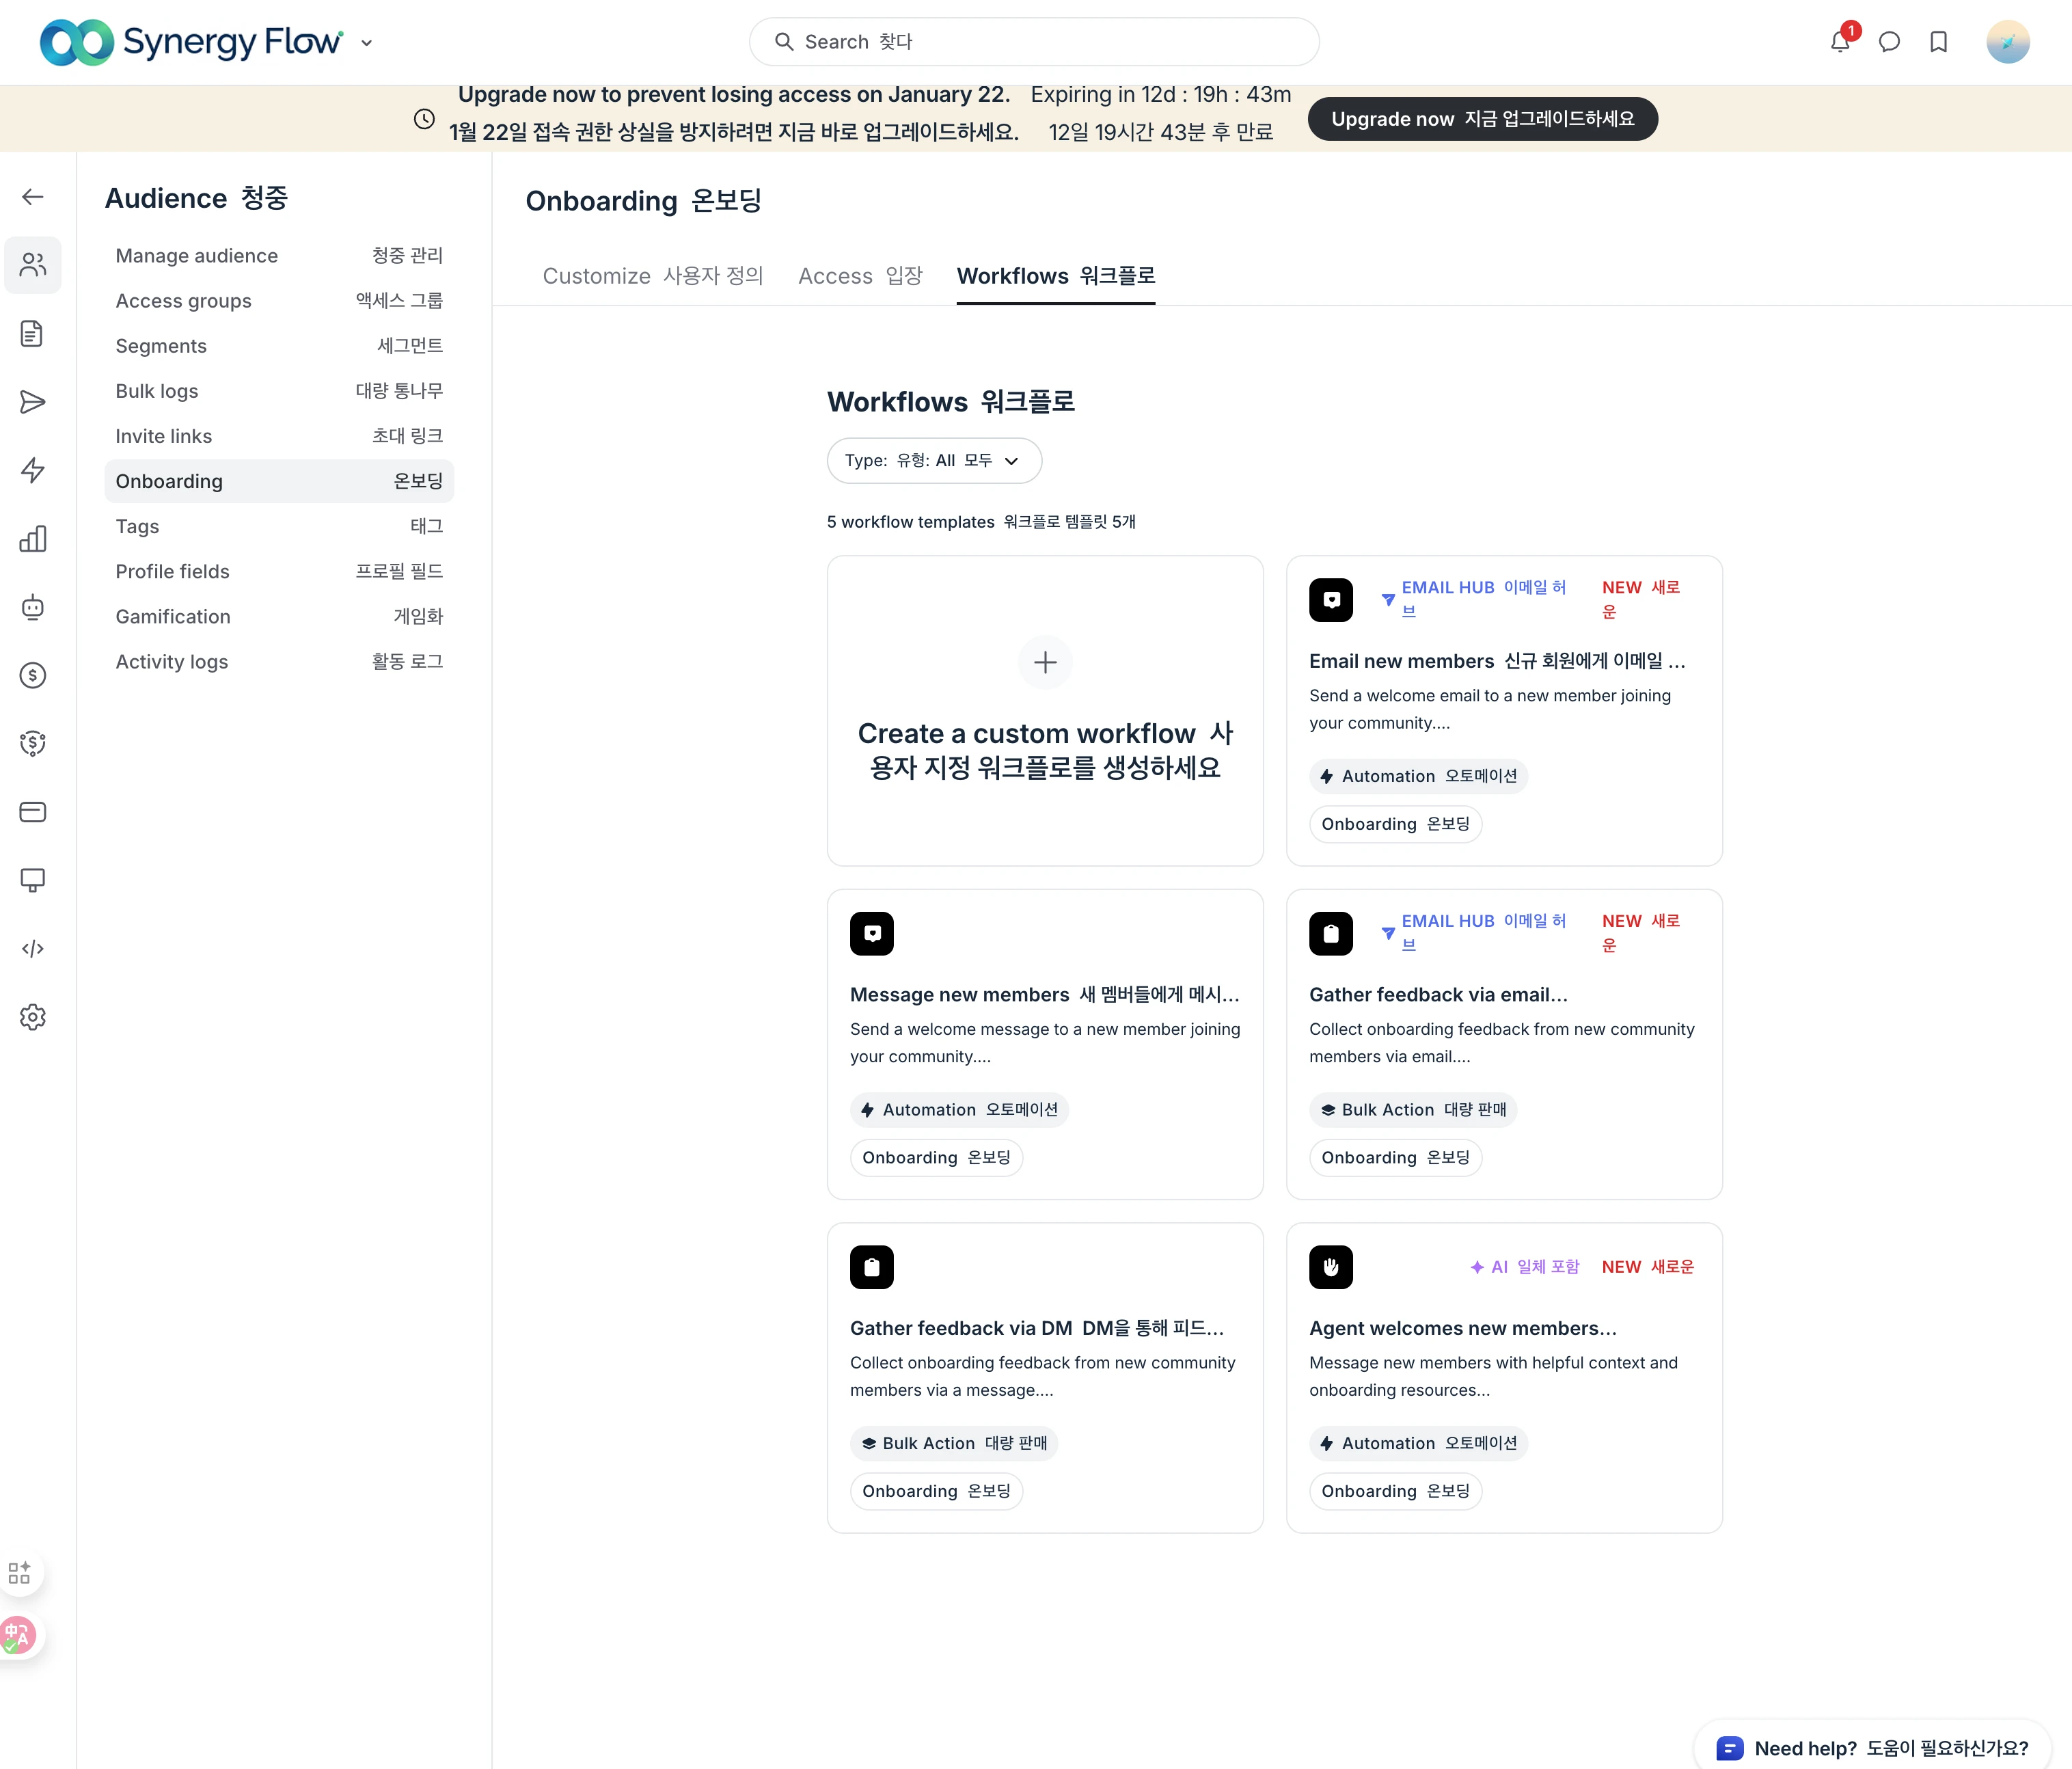This screenshot has height=1769, width=2072.
Task: Click the Search input field
Action: [1034, 42]
